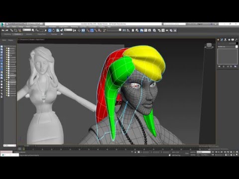Viewport: 239px width, 179px height.
Task: Open scene explorer Display menu
Action: pyautogui.click(x=10, y=40)
